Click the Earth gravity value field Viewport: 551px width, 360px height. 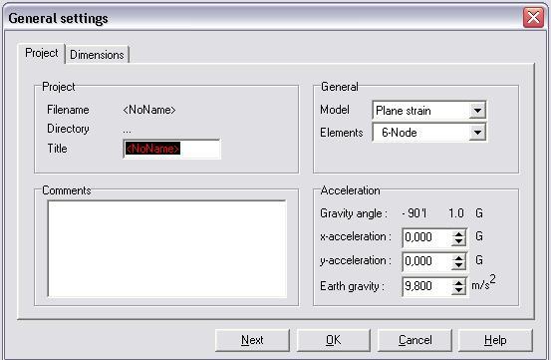427,286
